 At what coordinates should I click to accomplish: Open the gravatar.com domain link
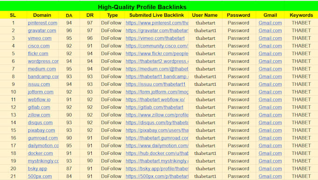(x=42, y=30)
